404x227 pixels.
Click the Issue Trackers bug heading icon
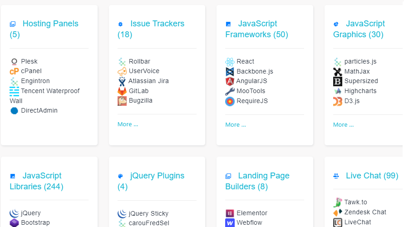tap(120, 24)
